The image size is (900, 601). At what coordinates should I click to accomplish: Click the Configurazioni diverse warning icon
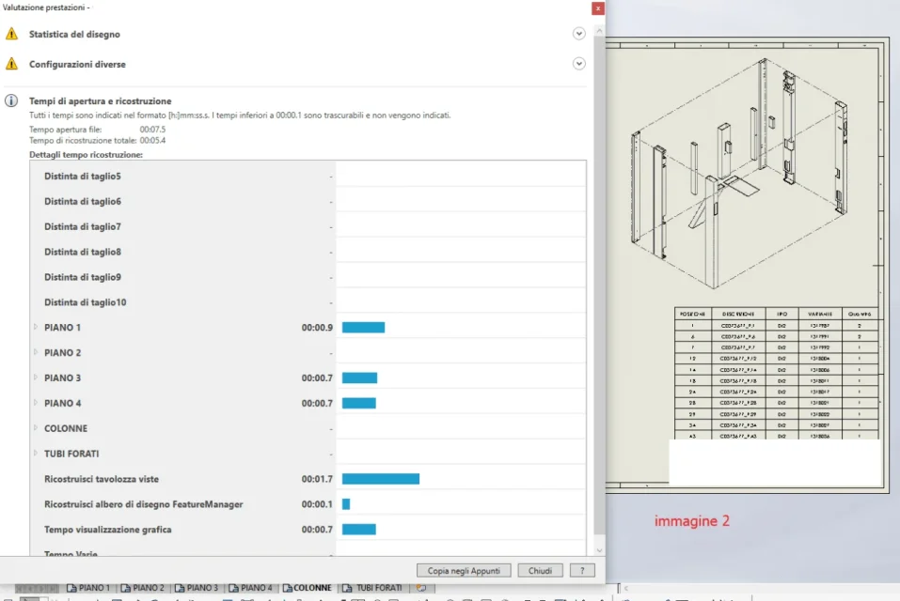coord(11,64)
